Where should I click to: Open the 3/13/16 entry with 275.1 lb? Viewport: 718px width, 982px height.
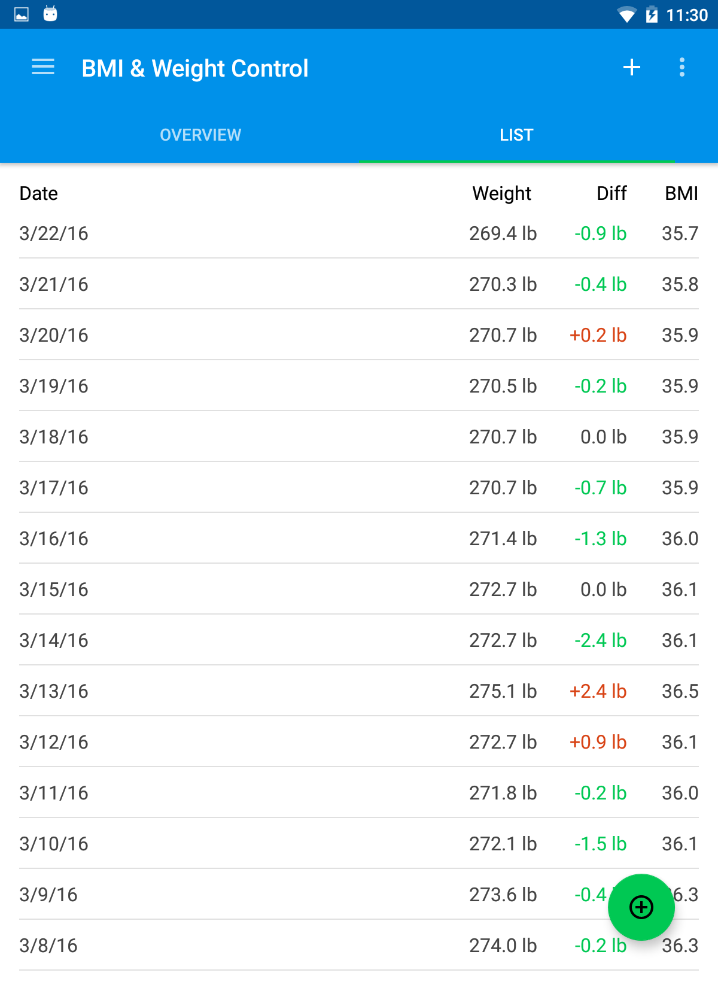(x=359, y=691)
